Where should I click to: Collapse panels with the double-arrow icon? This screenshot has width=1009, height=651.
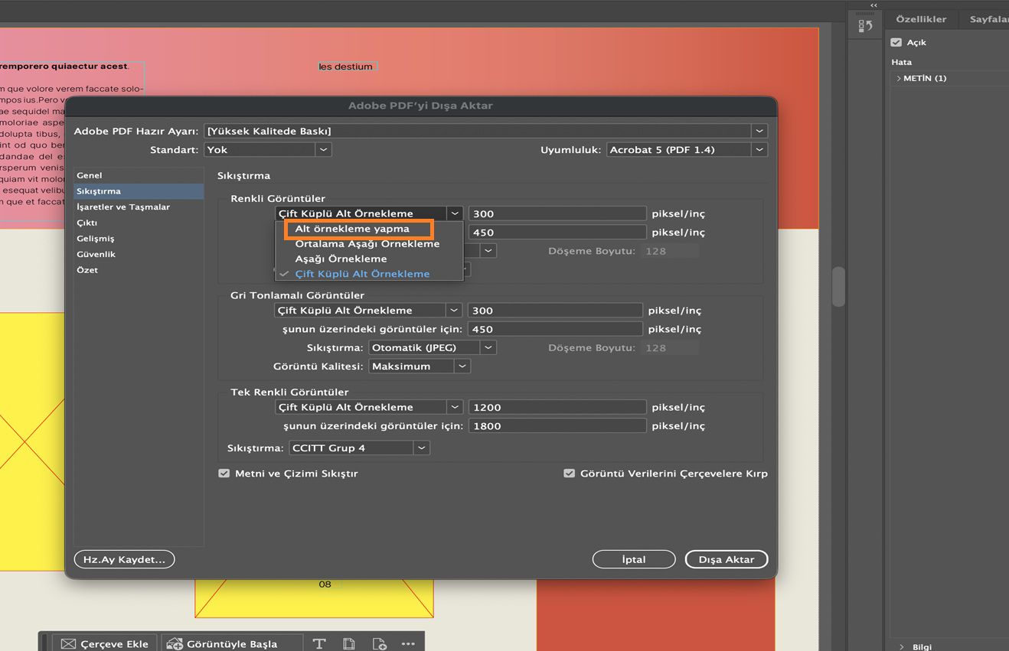(873, 5)
